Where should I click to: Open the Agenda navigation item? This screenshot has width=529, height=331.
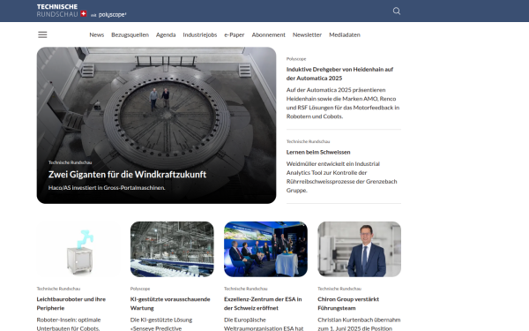(166, 34)
